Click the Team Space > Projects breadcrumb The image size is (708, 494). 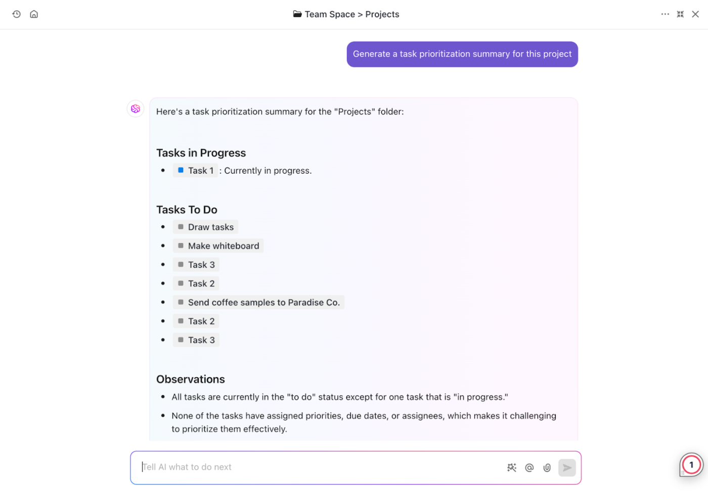[x=346, y=14]
